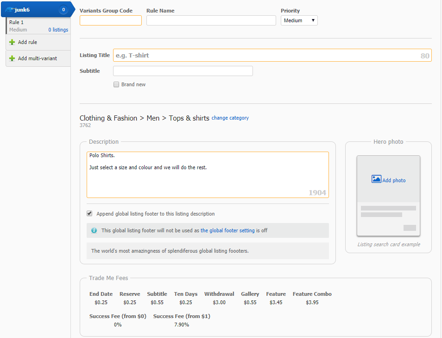Image resolution: width=442 pixels, height=338 pixels.
Task: Click the Add photo link
Action: [394, 180]
